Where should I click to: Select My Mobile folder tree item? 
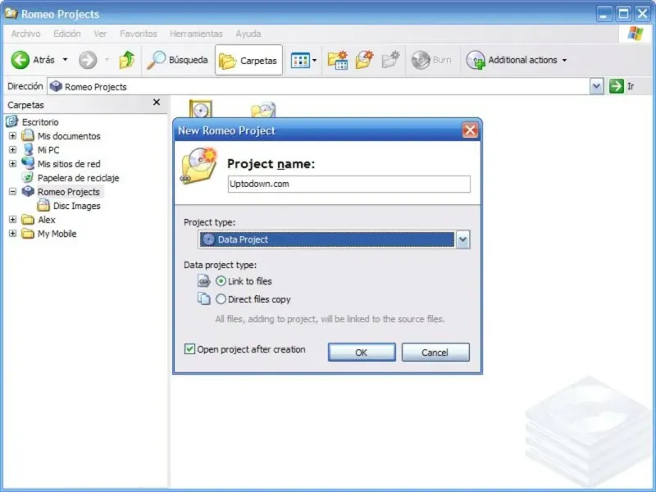pyautogui.click(x=57, y=234)
